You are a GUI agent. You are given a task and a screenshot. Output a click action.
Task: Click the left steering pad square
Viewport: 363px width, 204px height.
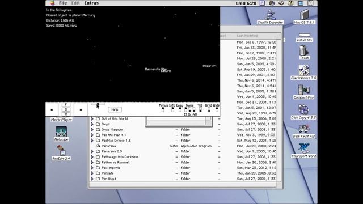pyautogui.click(x=52, y=109)
